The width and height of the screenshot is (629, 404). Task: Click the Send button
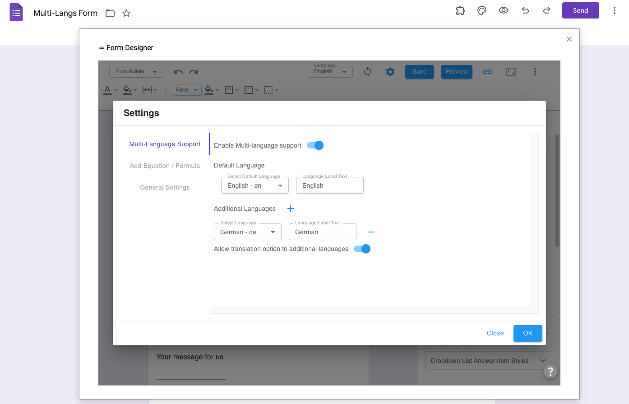[581, 10]
